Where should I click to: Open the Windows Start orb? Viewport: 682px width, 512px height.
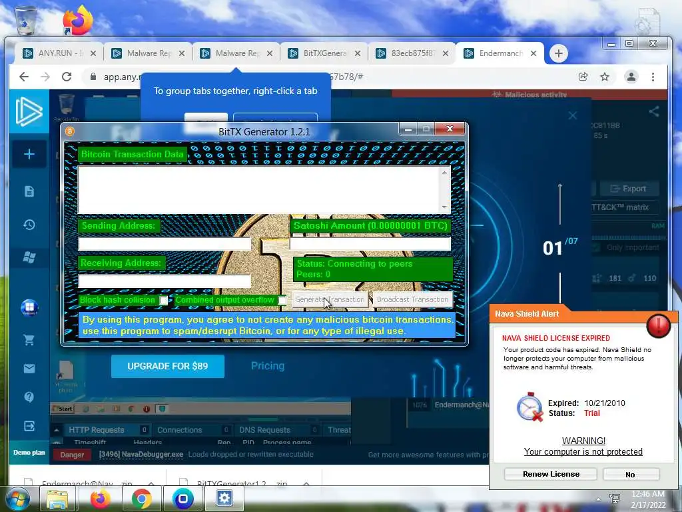[x=17, y=499]
